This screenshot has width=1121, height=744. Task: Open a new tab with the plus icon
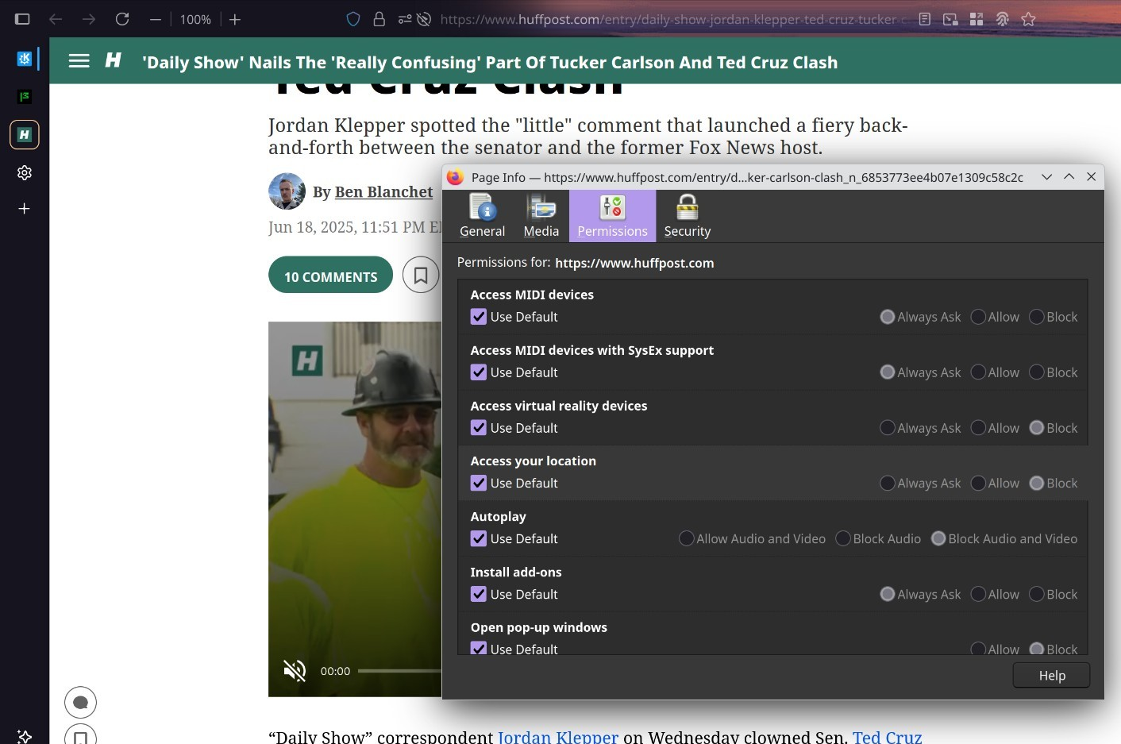click(25, 209)
